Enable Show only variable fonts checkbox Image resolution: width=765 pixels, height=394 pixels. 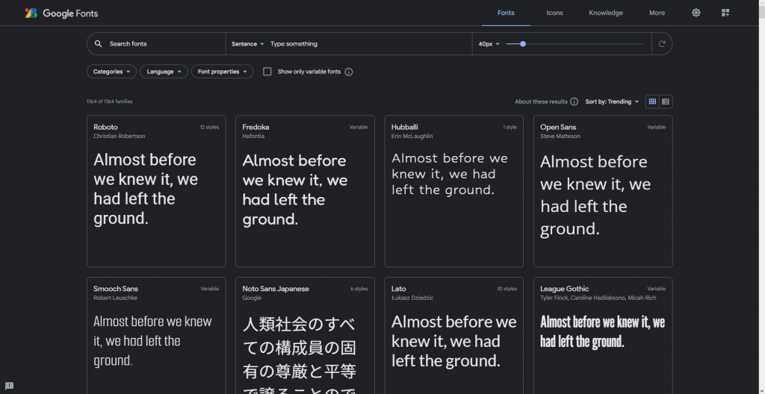coord(267,72)
